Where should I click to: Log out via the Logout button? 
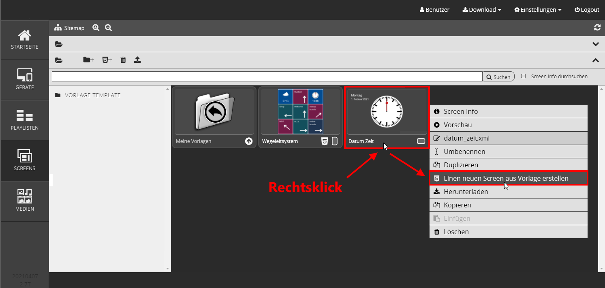pyautogui.click(x=586, y=9)
